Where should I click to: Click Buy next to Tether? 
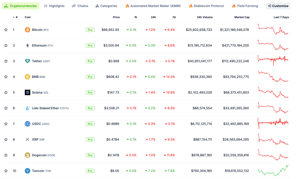tap(90, 61)
